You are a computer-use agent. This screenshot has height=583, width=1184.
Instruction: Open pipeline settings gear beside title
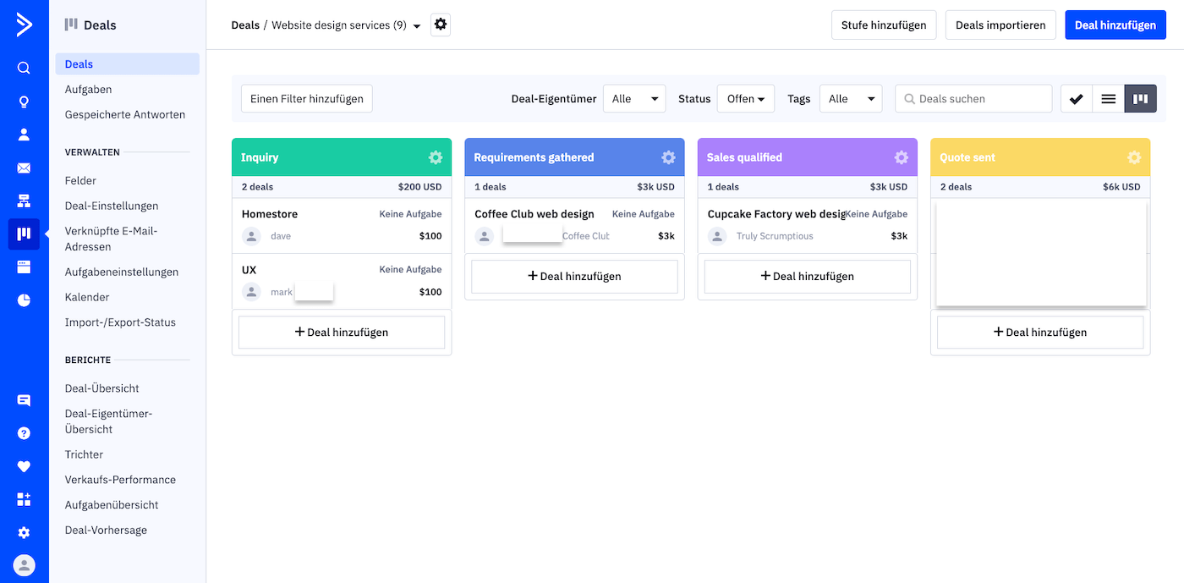[441, 25]
